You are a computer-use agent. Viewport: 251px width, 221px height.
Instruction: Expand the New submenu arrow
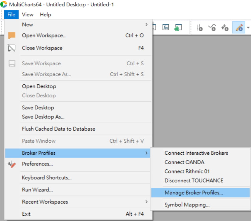pos(146,24)
